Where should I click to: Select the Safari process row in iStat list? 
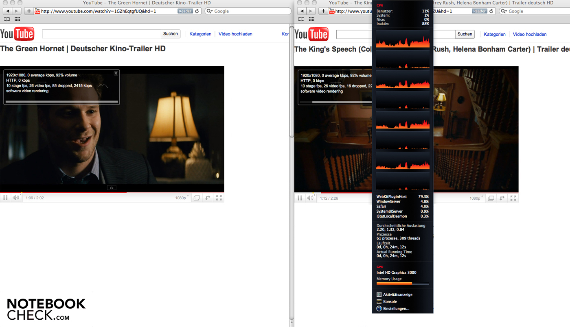pyautogui.click(x=403, y=206)
